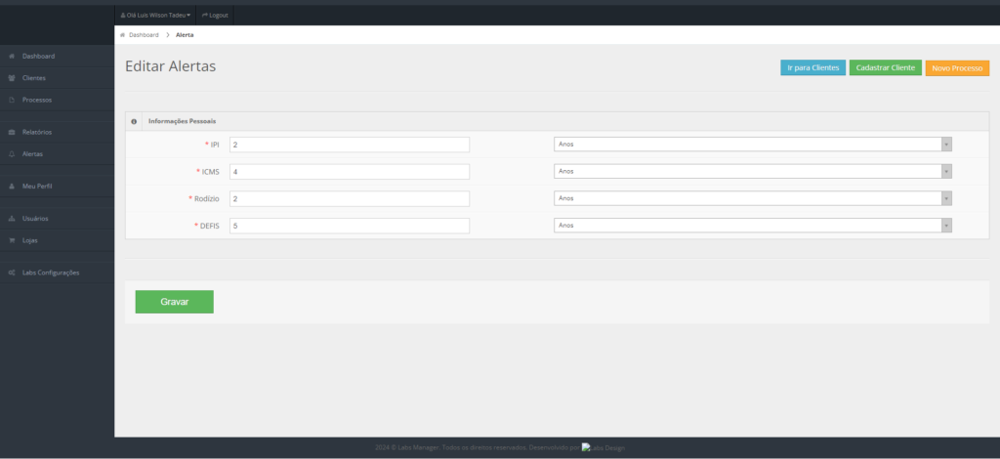
Task: Select Usuários in the sidebar menu
Action: [x=35, y=218]
